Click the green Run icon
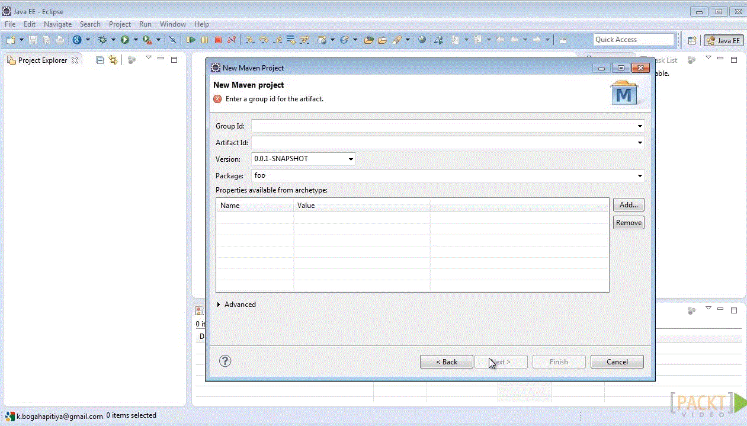The height and width of the screenshot is (426, 747). pyautogui.click(x=125, y=40)
